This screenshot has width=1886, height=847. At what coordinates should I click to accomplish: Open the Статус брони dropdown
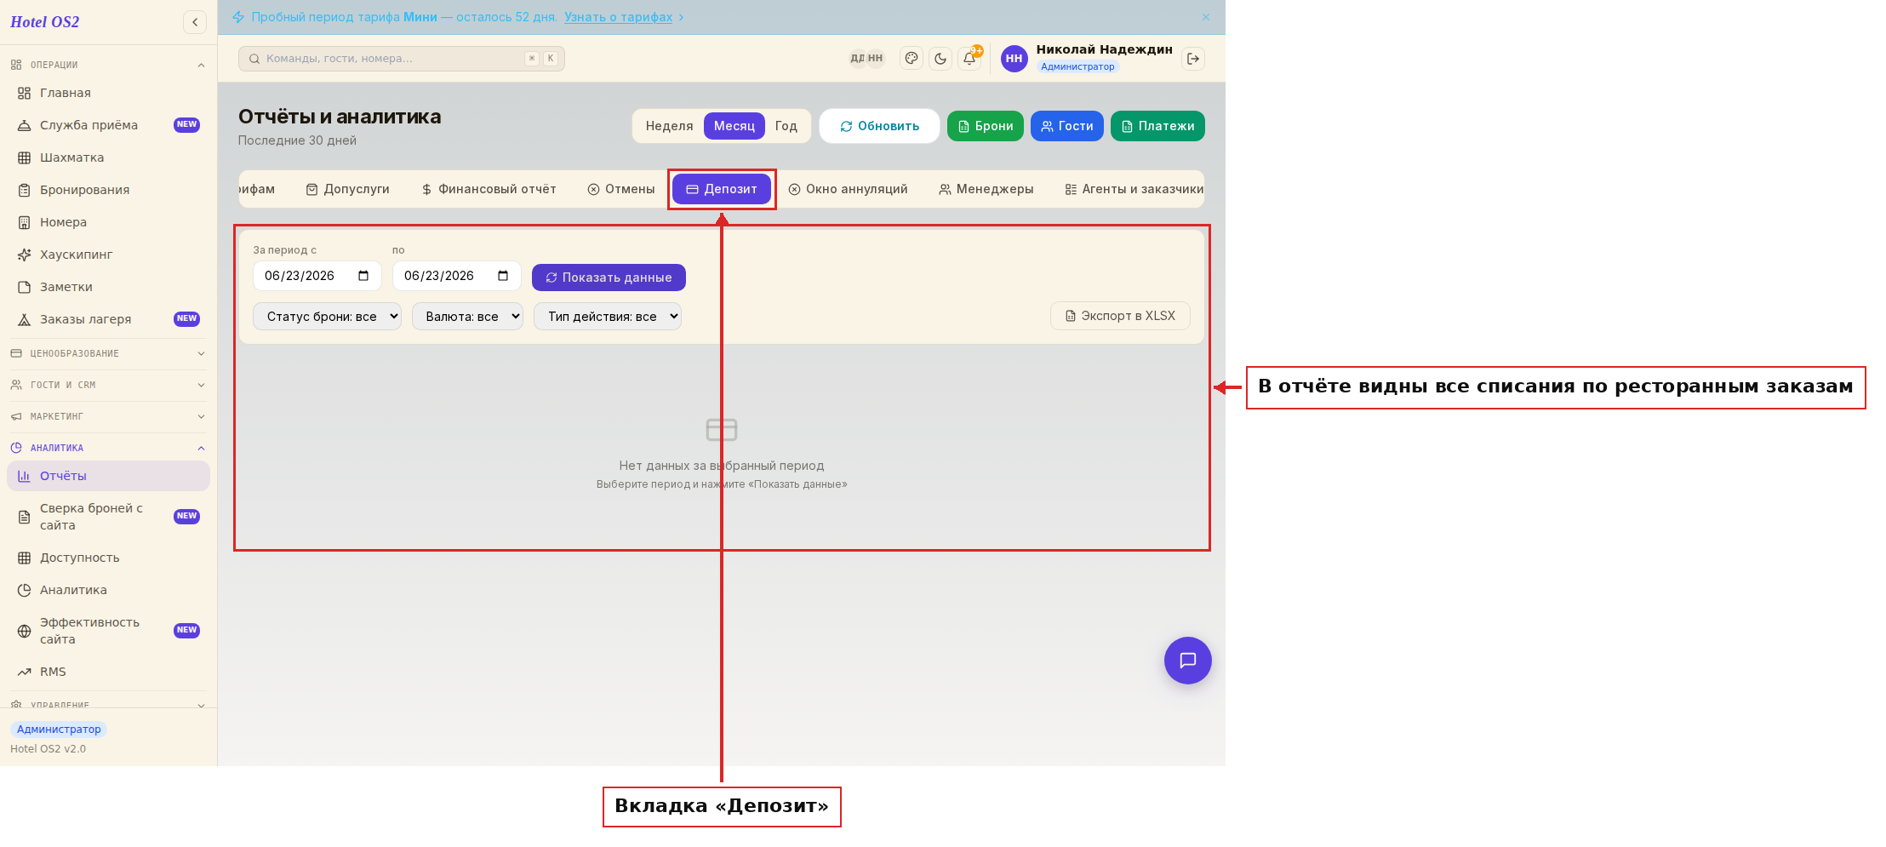pyautogui.click(x=327, y=317)
